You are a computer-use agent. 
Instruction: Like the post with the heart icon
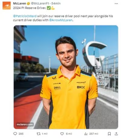(62, 134)
